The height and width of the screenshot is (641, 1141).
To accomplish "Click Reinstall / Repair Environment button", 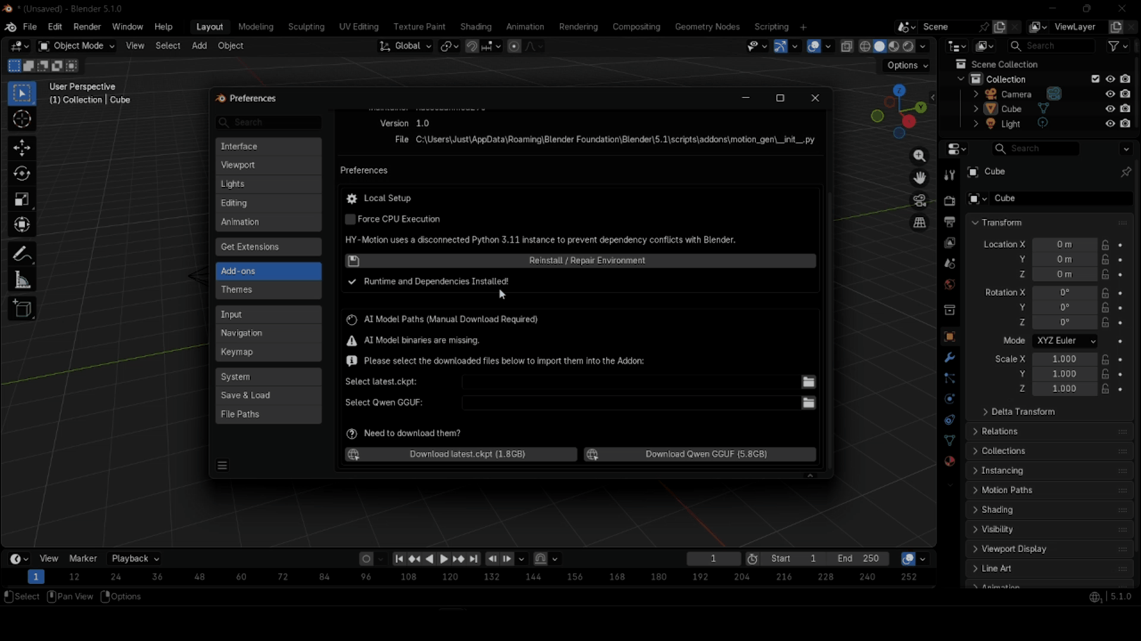I will (581, 261).
